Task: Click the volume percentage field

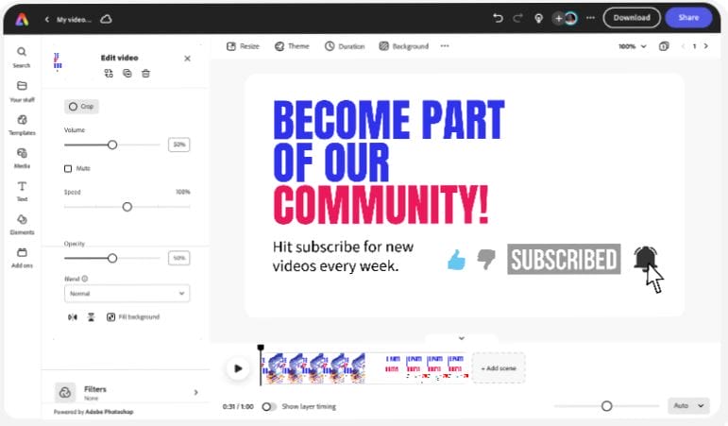Action: click(x=178, y=145)
